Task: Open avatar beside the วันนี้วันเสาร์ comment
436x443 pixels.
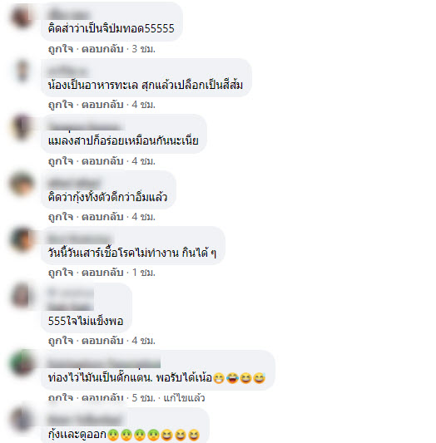Action: [x=22, y=239]
